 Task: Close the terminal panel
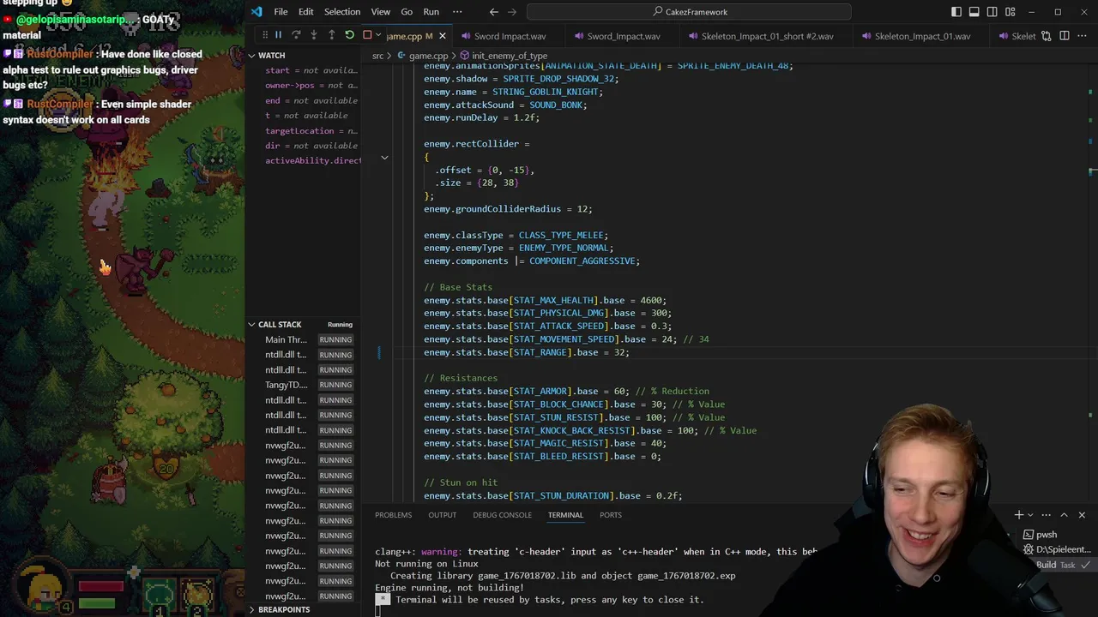pos(1082,515)
